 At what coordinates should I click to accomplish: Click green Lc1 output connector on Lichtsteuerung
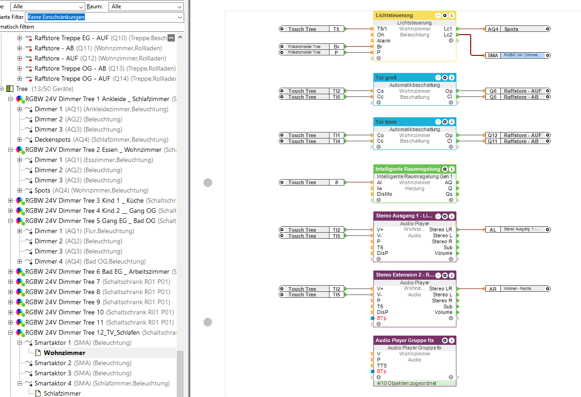[457, 29]
